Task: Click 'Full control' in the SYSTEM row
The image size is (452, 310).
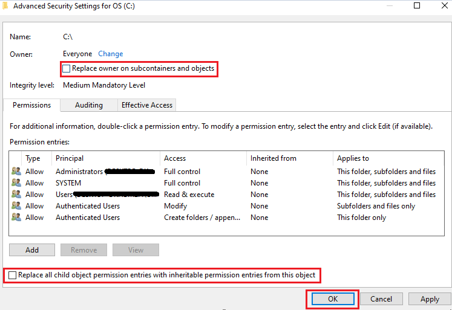Action: (x=182, y=183)
